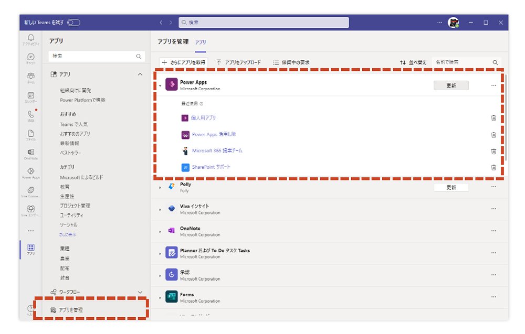
Task: Open Calls phone icon in left rail
Action: (x=31, y=116)
